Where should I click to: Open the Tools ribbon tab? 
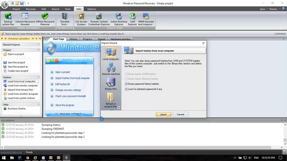(x=68, y=9)
